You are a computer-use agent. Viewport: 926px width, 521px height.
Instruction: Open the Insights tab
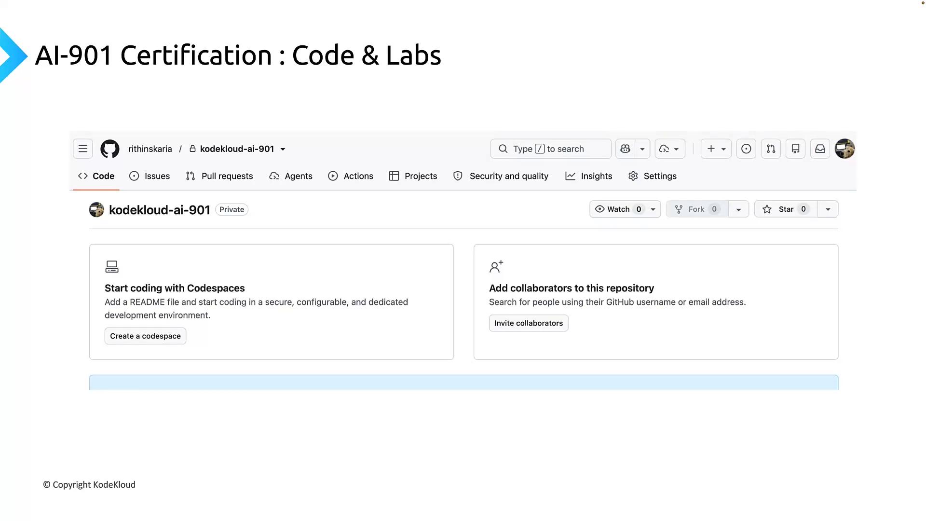pos(589,176)
